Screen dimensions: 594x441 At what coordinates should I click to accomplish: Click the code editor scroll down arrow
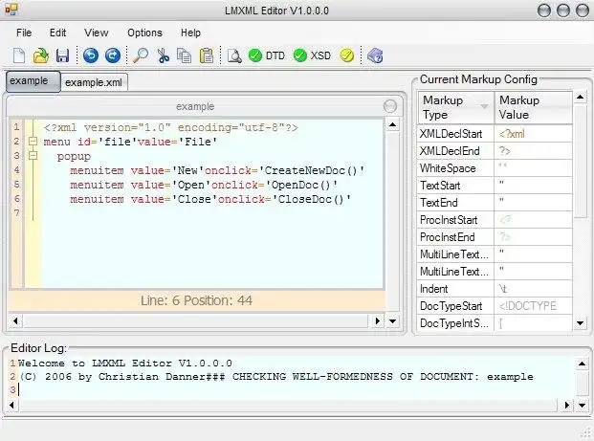click(393, 321)
